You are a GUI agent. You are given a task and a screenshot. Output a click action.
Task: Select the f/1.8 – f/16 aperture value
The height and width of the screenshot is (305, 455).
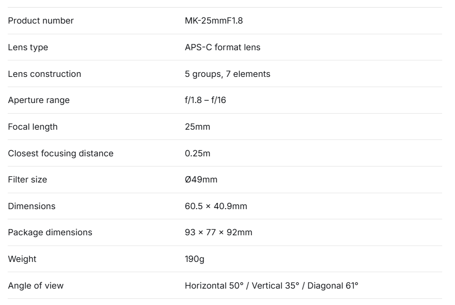[x=205, y=100]
